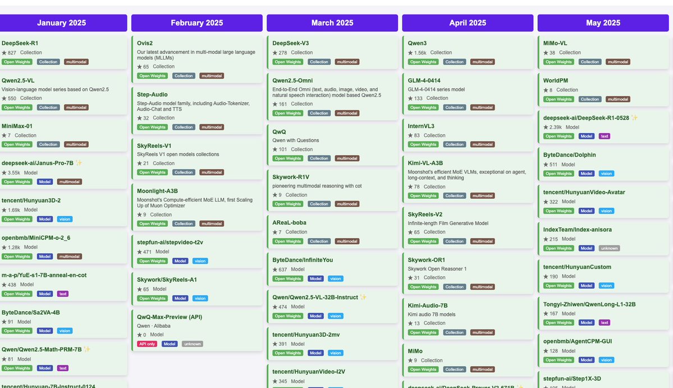Click API only badge on QwQ-Max-Preview
The height and width of the screenshot is (388, 673).
click(148, 344)
